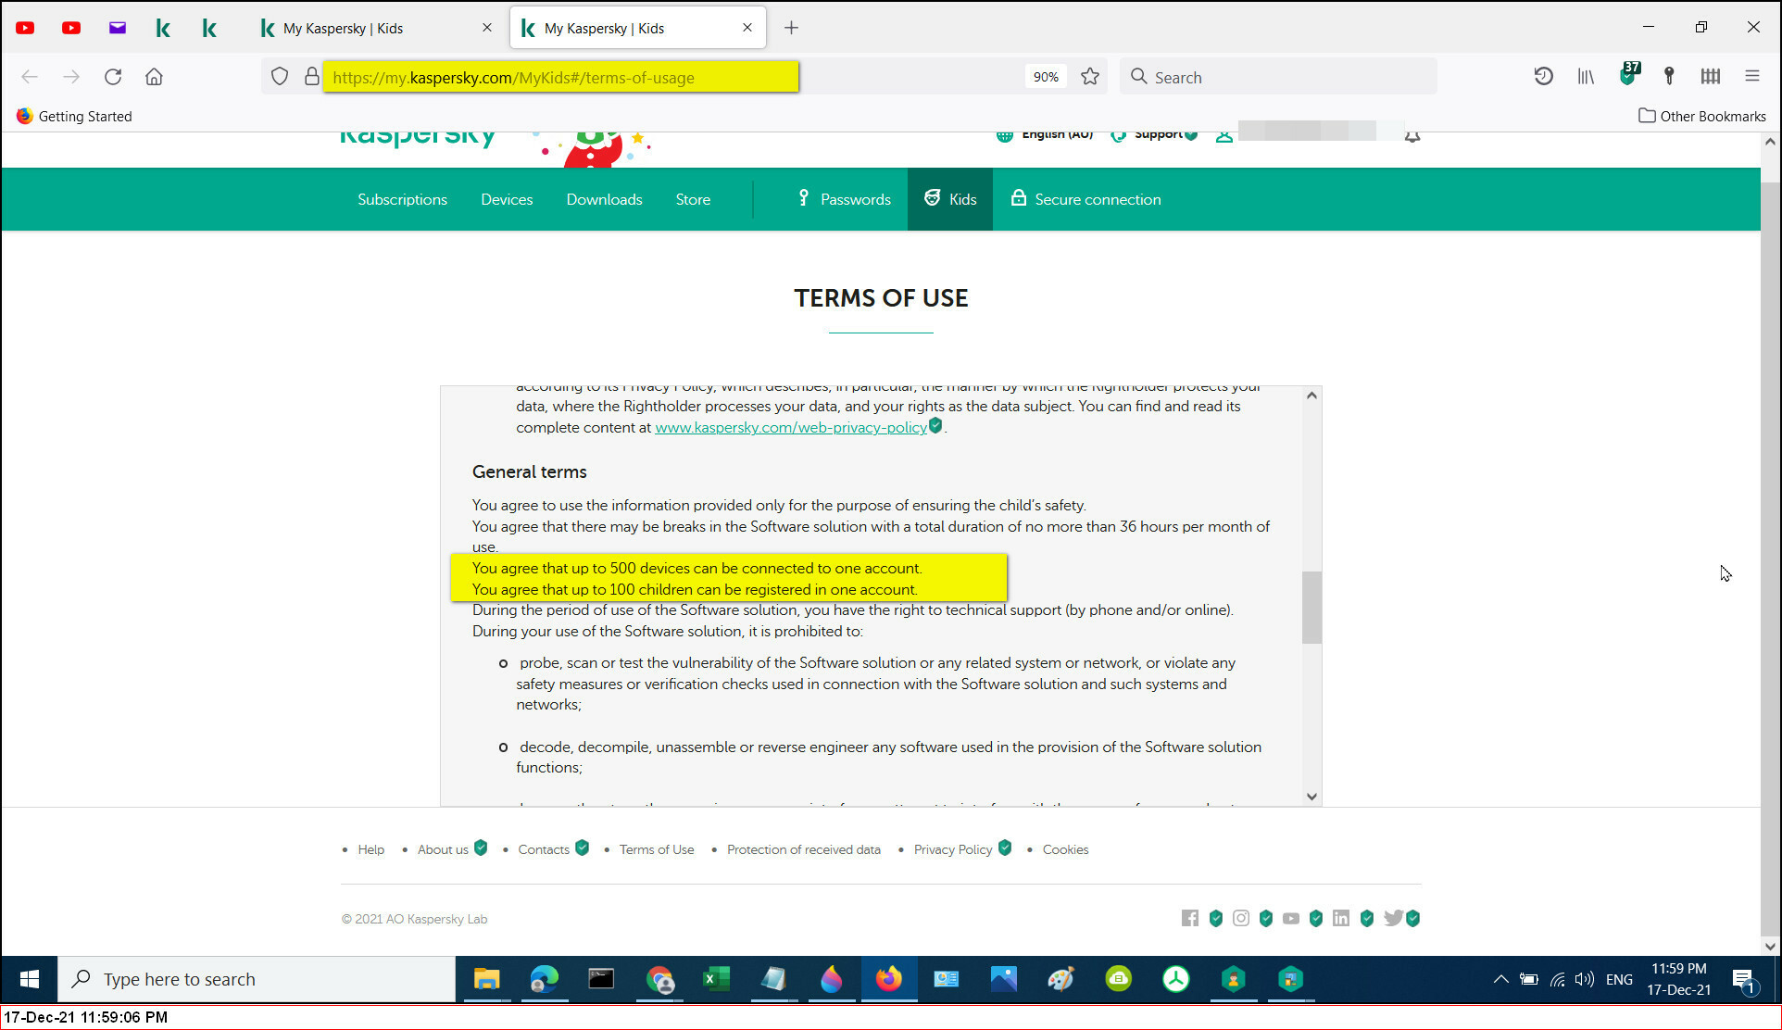Open the Library icon in toolbar
Viewport: 1782px width, 1030px height.
1586,77
